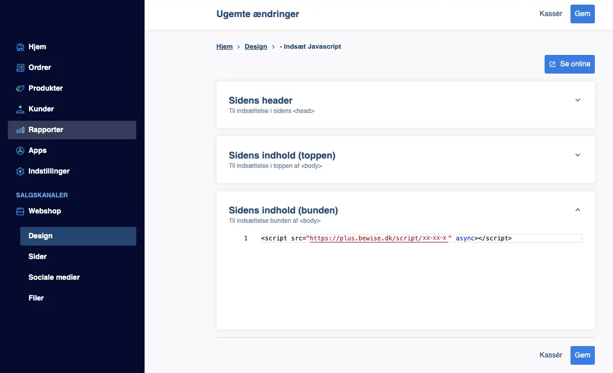Open the Kunder menu item
Image resolution: width=613 pixels, height=373 pixels.
72,109
